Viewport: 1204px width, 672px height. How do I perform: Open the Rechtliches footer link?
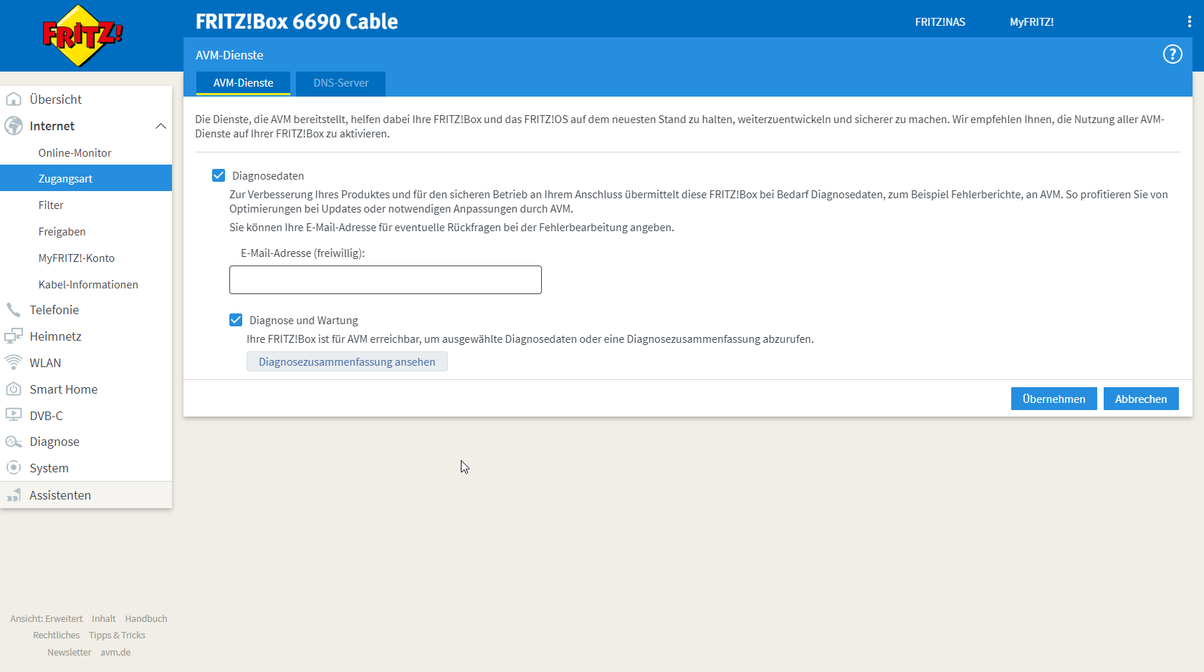57,635
